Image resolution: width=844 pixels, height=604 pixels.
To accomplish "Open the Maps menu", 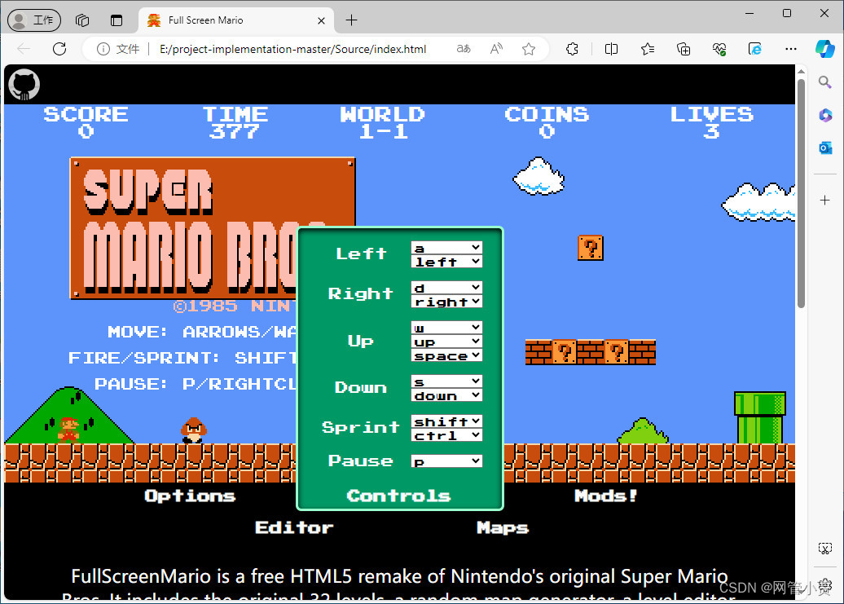I will (503, 527).
